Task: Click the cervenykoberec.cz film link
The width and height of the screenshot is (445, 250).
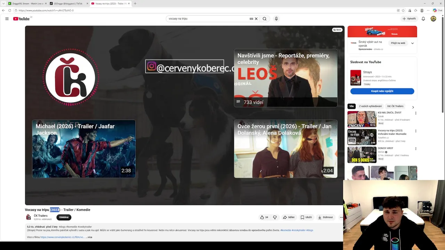Action: [63, 237]
